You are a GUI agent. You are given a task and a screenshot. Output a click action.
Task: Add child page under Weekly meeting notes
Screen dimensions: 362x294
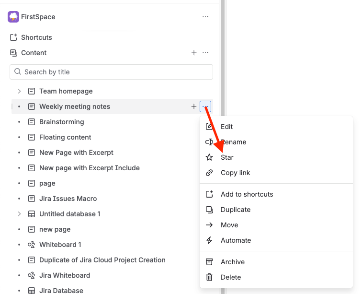194,106
